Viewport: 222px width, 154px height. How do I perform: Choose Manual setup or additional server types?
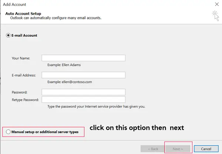click(9, 132)
